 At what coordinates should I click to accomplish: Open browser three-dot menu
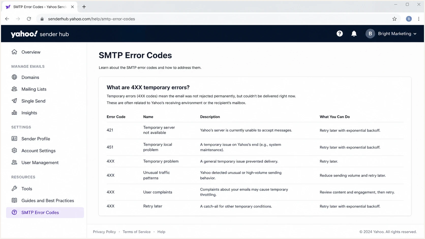tap(419, 19)
